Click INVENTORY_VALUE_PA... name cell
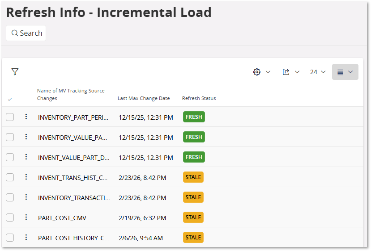The width and height of the screenshot is (371, 251). click(x=72, y=138)
